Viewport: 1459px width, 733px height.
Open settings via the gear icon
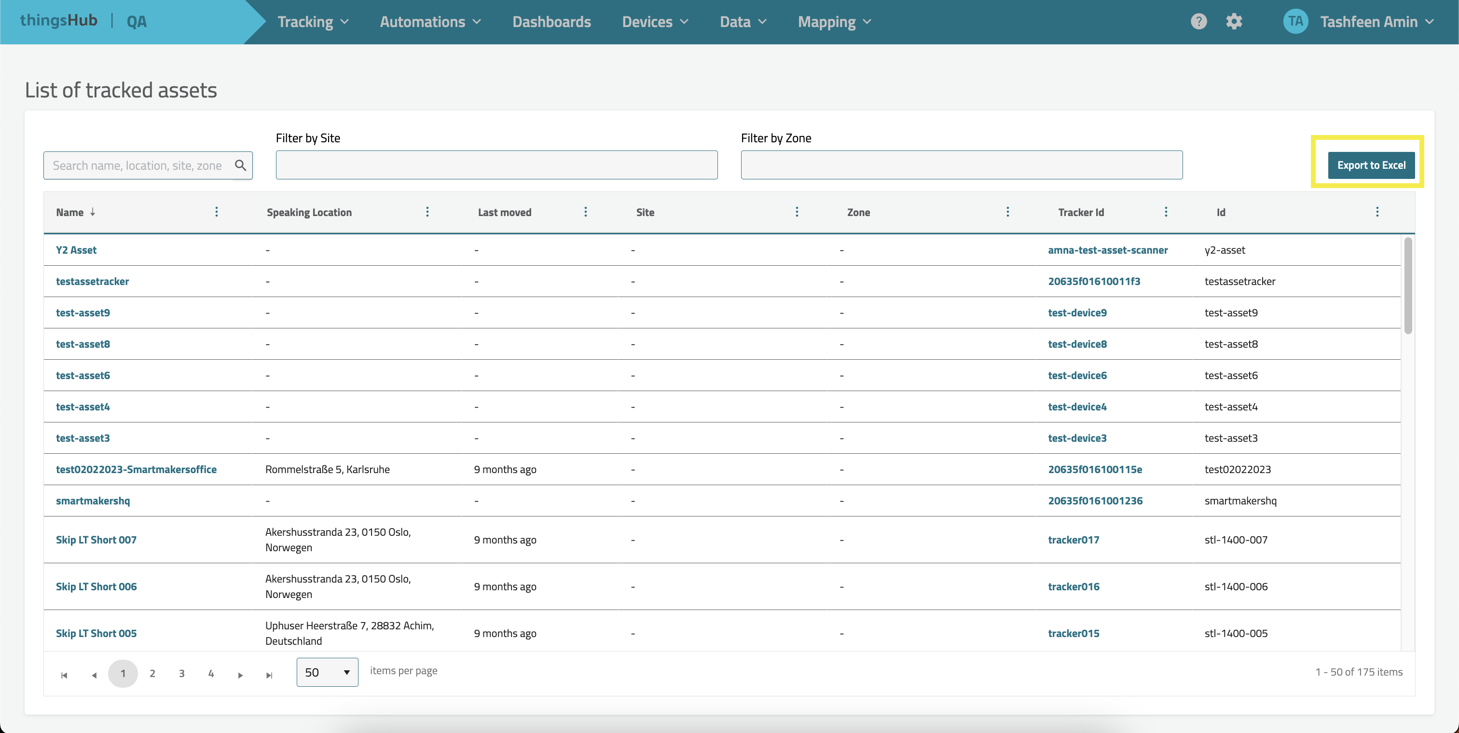[x=1234, y=22]
